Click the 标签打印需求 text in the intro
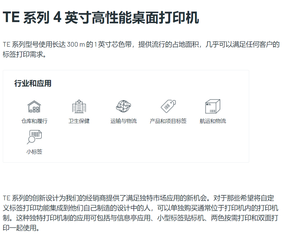The image size is (284, 237). (x=21, y=55)
